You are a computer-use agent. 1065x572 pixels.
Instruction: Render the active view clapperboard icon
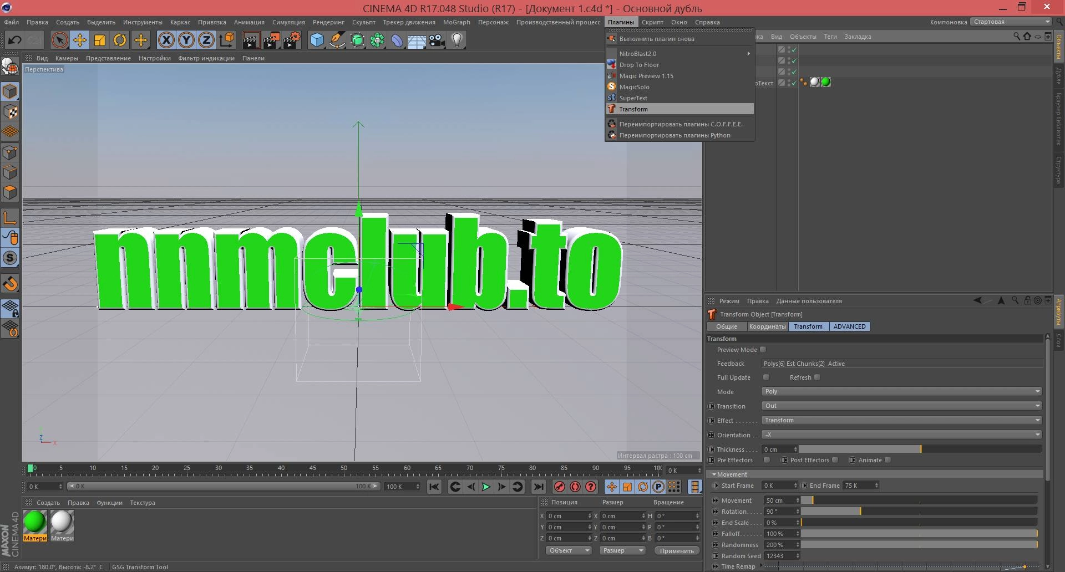(x=251, y=40)
